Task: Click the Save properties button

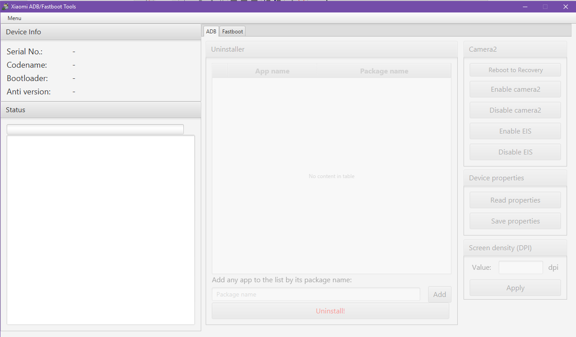Action: (515, 221)
